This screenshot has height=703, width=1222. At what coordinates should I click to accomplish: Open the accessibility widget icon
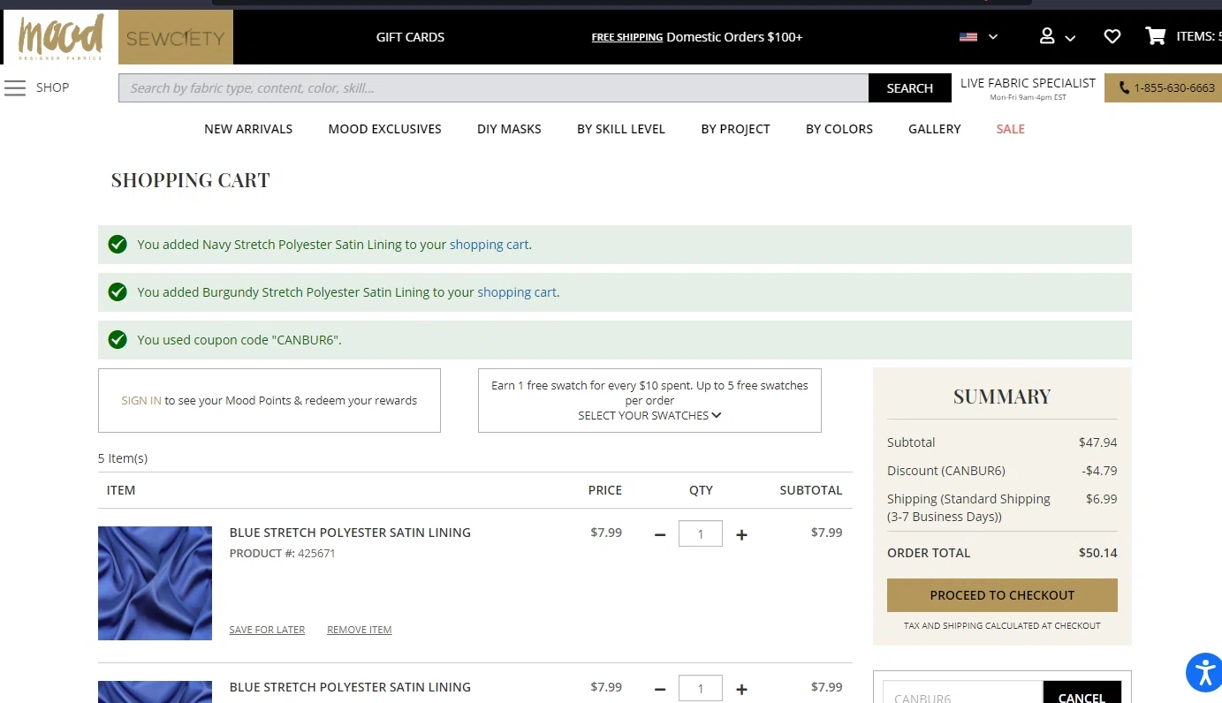(x=1204, y=672)
